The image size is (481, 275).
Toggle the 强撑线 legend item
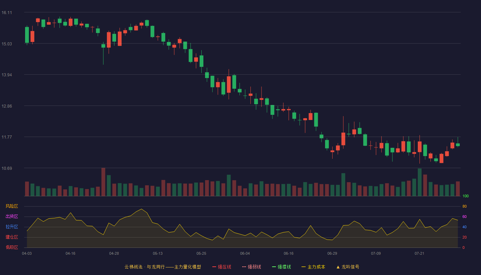point(281,267)
